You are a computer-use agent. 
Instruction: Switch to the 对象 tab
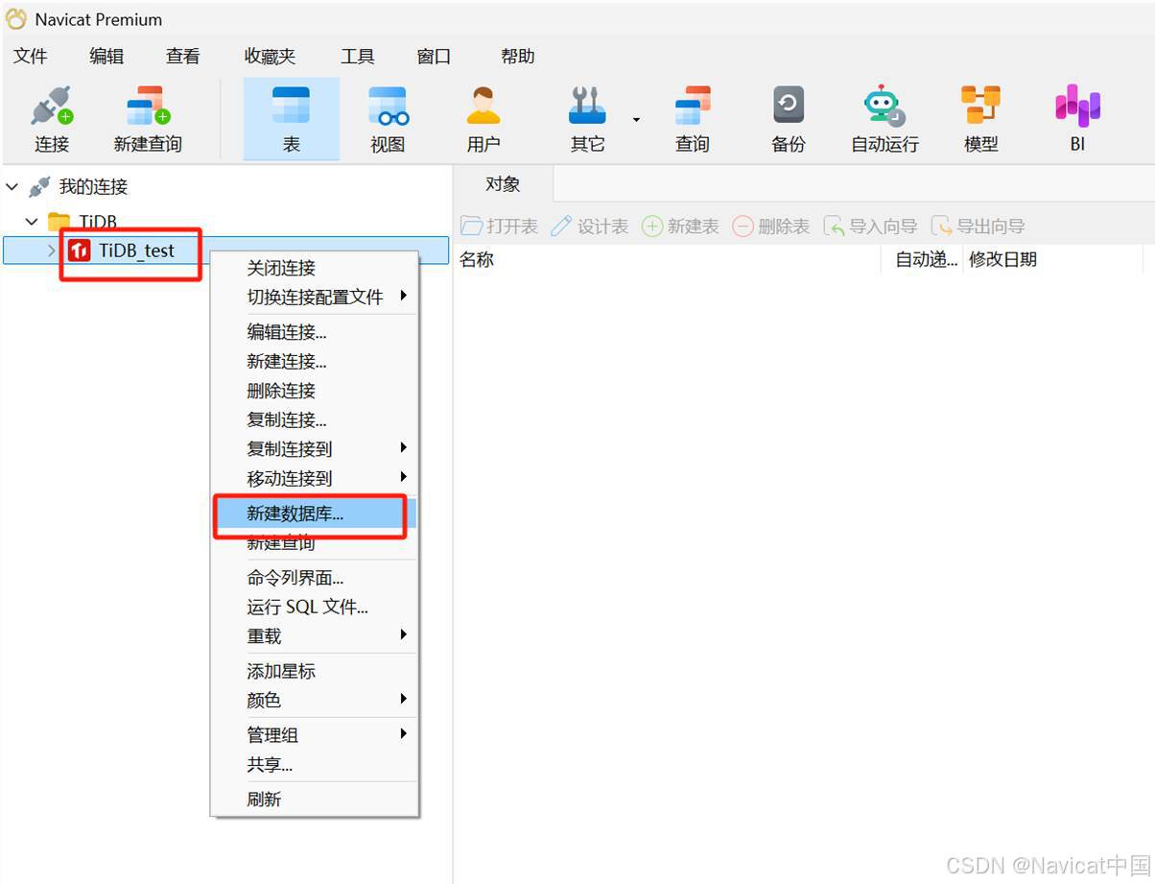click(x=503, y=184)
